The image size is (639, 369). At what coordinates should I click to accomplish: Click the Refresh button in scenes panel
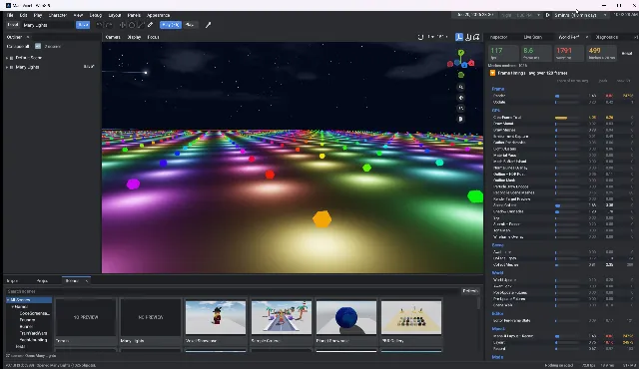tap(470, 291)
